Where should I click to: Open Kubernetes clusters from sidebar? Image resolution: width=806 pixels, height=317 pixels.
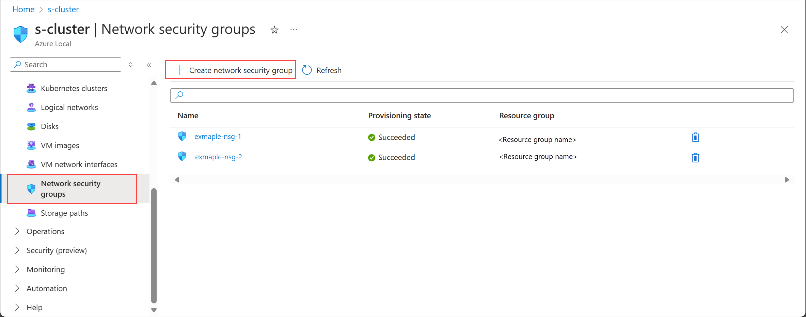[x=74, y=88]
